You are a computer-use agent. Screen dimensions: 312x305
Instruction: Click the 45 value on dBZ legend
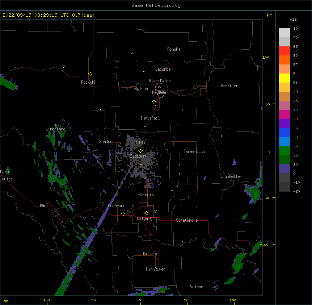[295, 101]
